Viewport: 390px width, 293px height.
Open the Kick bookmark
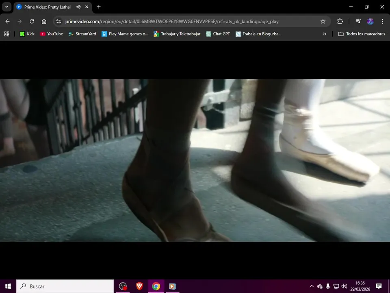[27, 34]
